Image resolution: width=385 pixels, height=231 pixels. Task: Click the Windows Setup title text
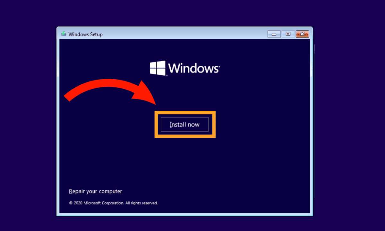click(86, 34)
